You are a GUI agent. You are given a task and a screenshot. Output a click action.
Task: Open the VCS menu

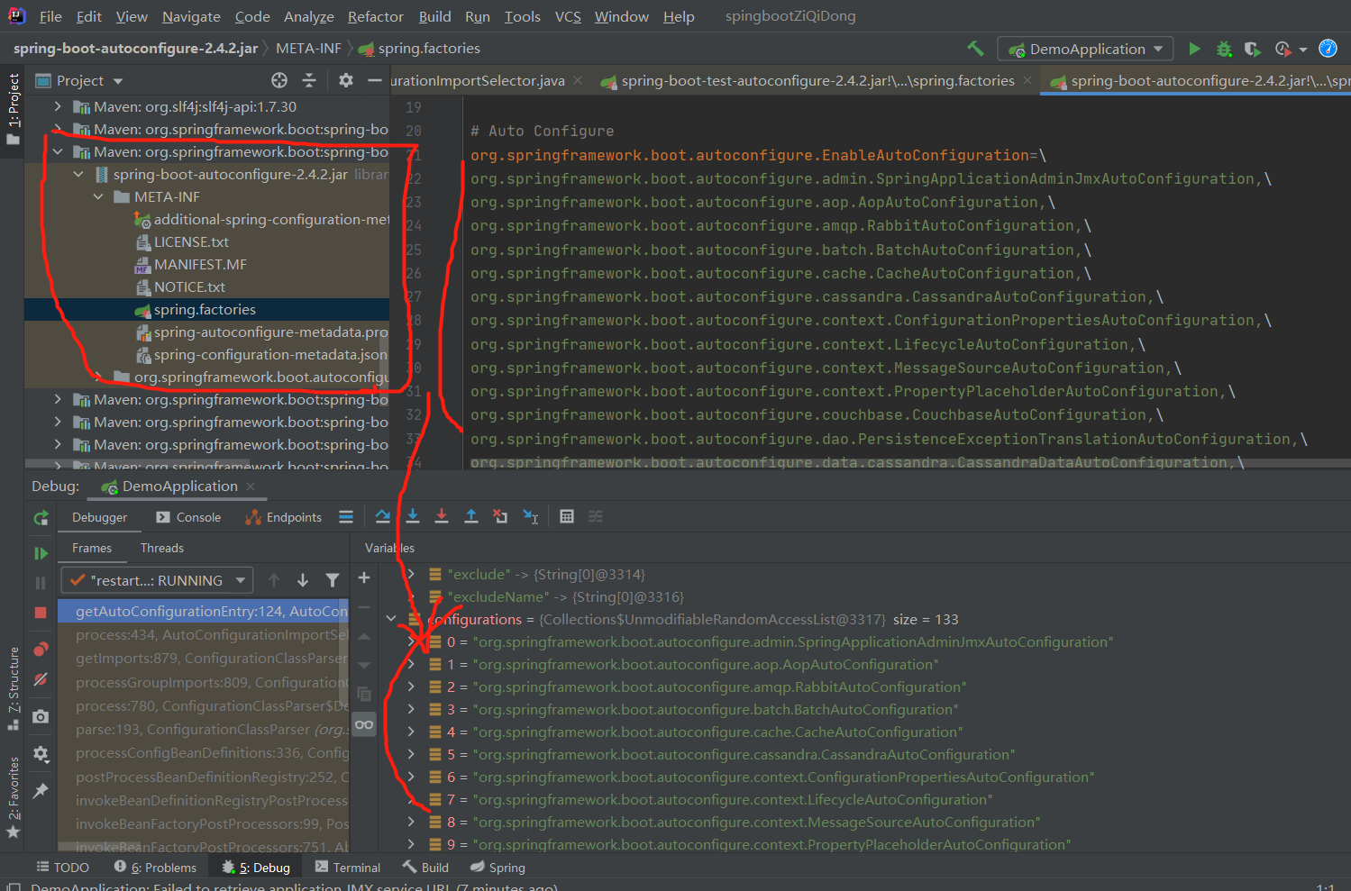(568, 16)
